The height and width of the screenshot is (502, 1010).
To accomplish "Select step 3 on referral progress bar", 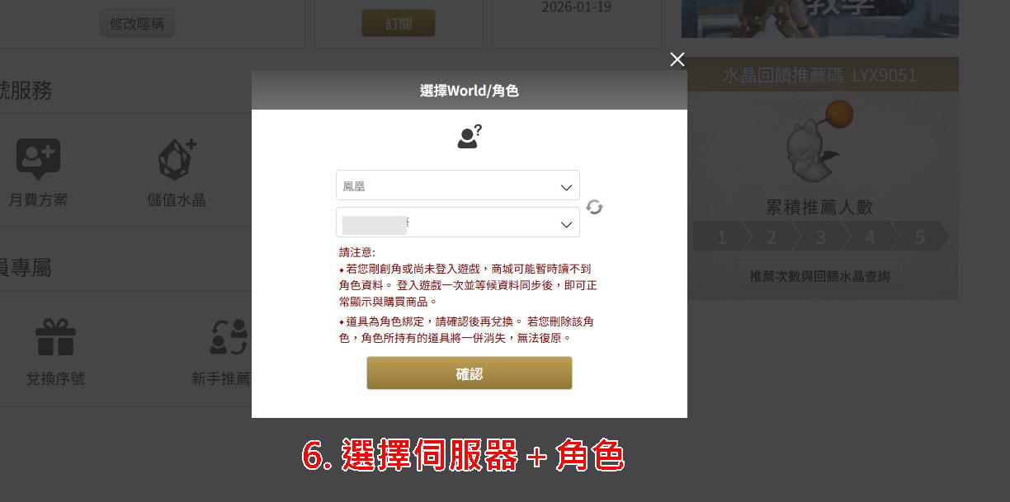I will pyautogui.click(x=820, y=238).
